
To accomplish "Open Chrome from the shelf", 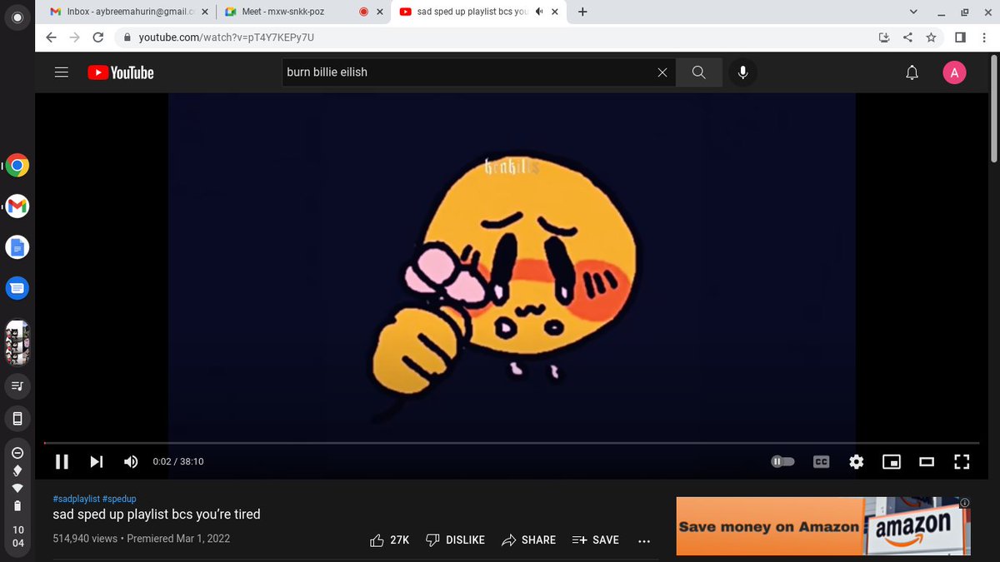I will 17,166.
